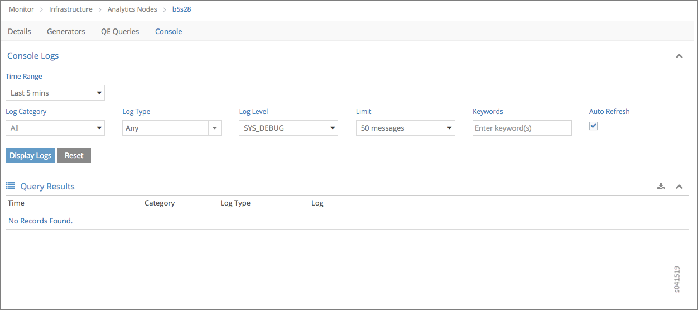
Task: Choose a Log Level from SYS_DEBUG dropdown
Action: (288, 128)
